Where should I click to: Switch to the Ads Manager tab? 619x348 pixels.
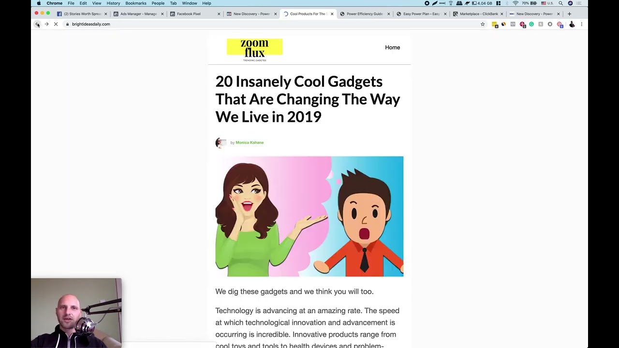point(139,14)
